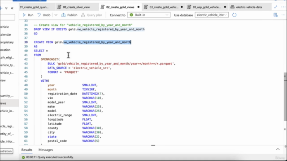
Task: Select the Results tab
Action: pos(27,150)
